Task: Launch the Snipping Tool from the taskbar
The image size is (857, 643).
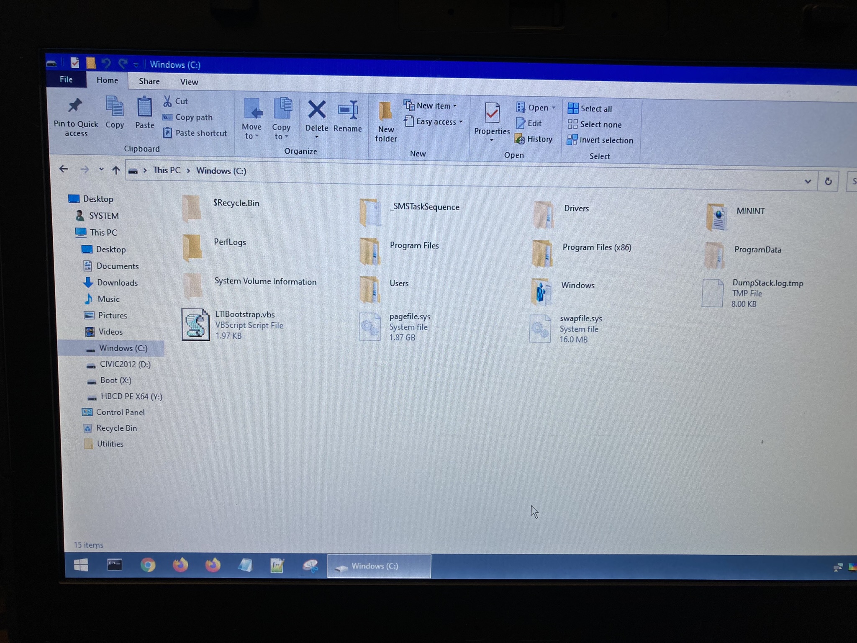Action: [310, 565]
